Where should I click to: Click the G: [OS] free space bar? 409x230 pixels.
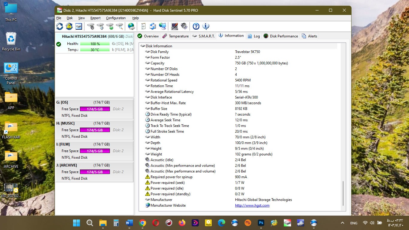tap(95, 109)
